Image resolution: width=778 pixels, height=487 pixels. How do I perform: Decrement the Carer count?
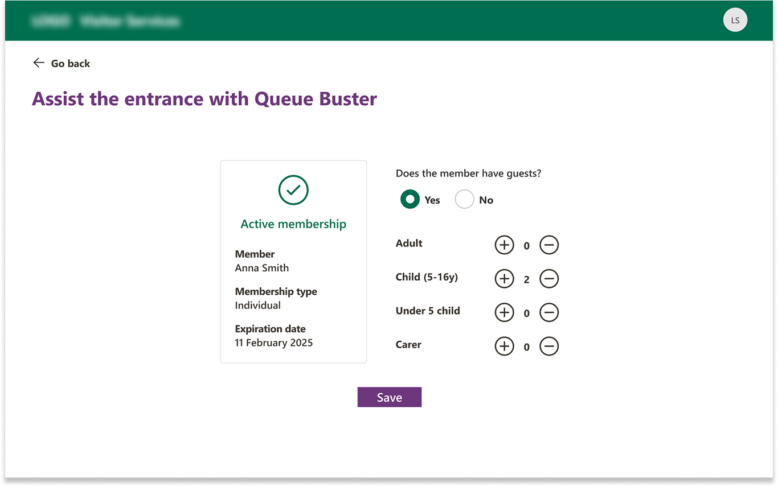tap(549, 346)
